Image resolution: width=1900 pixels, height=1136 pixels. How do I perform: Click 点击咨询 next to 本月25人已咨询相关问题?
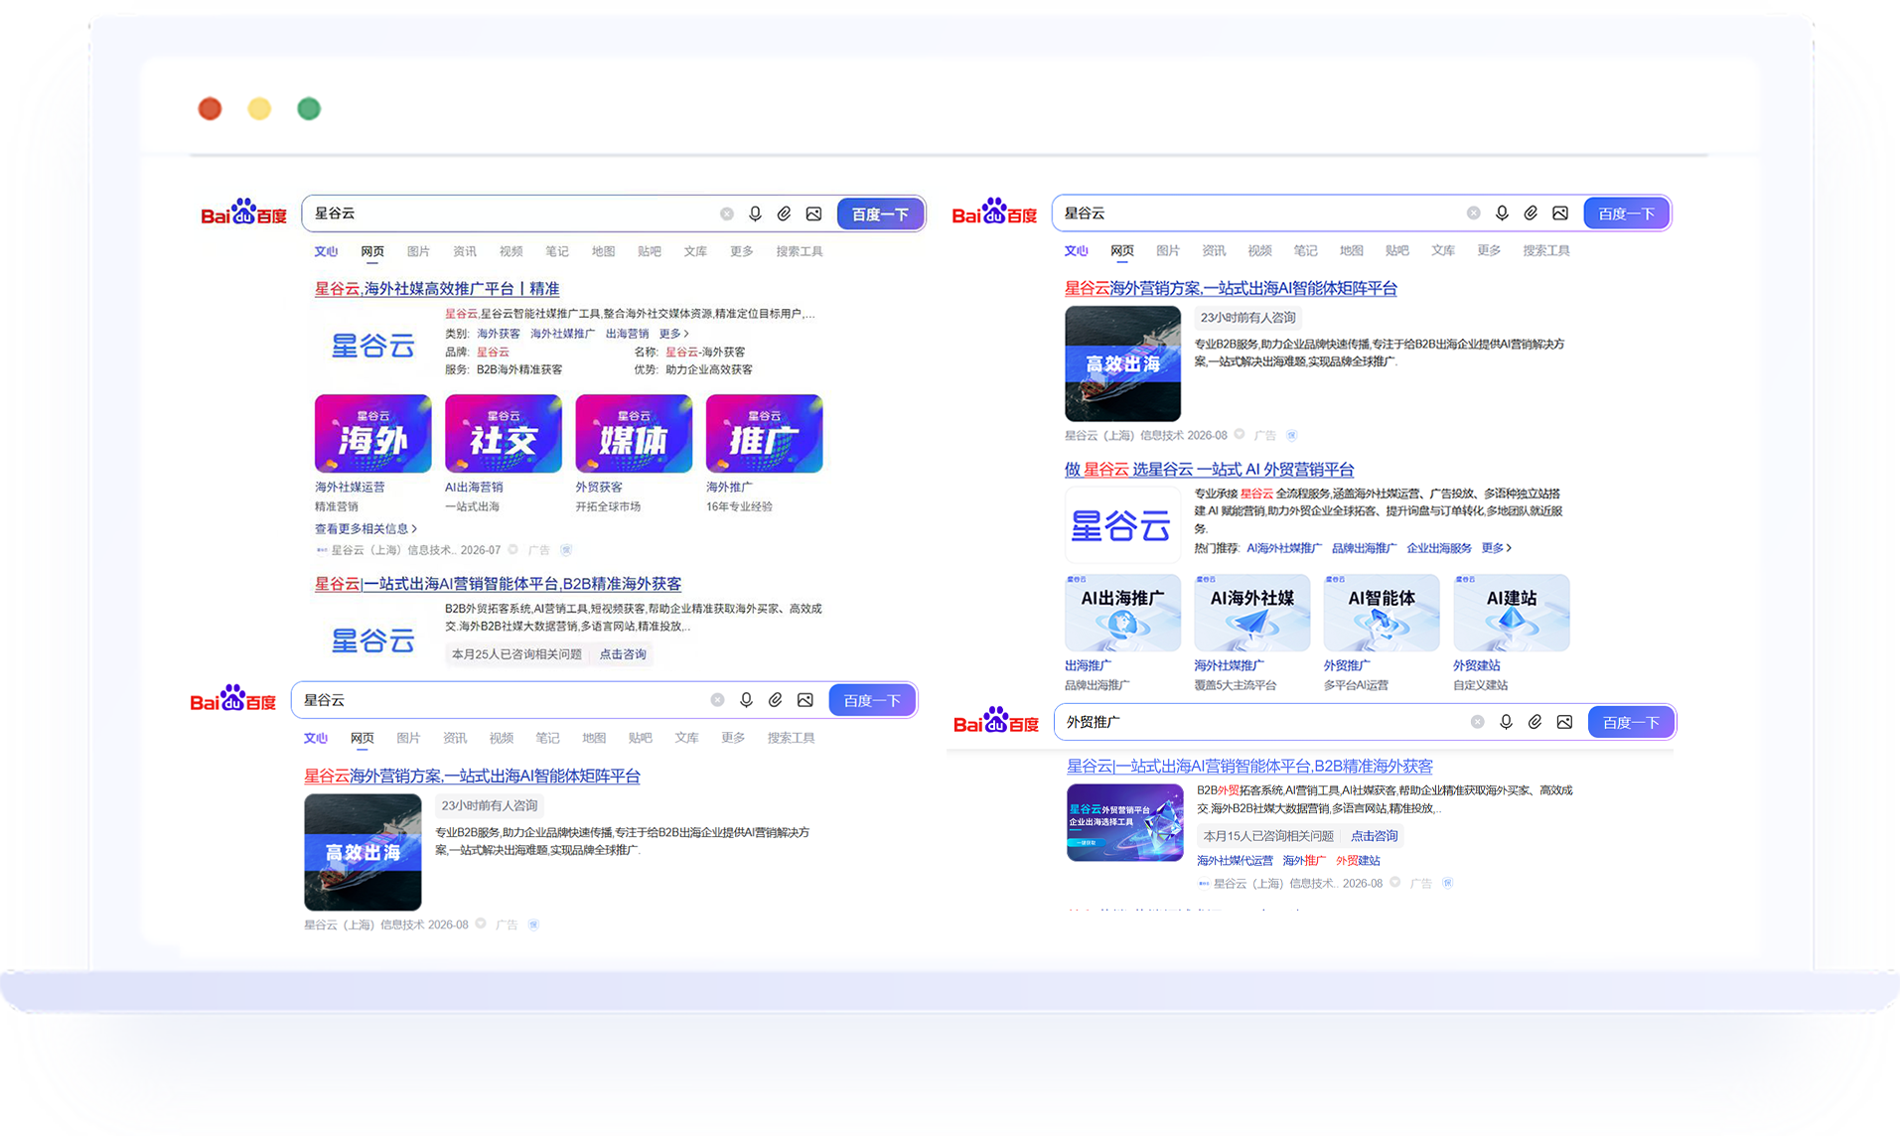pyautogui.click(x=623, y=653)
